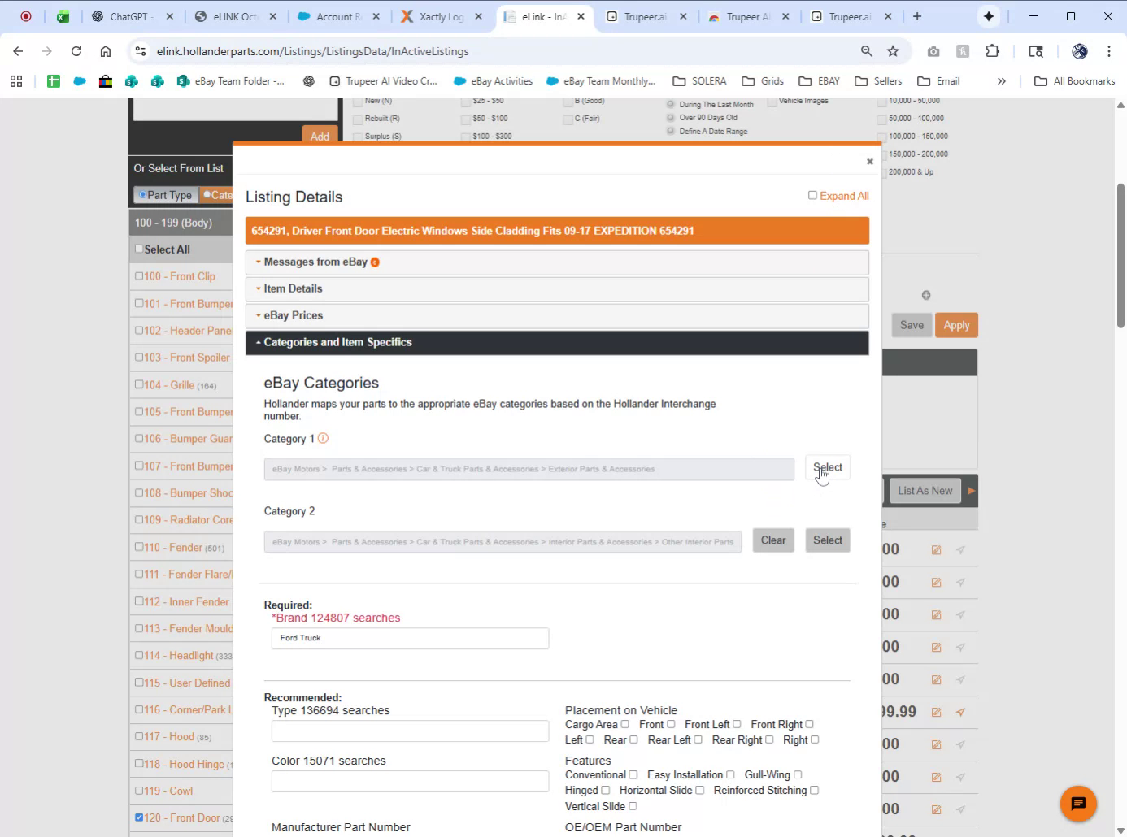This screenshot has height=837, width=1127.
Task: Check the Cargo Area placement box
Action: (x=624, y=724)
